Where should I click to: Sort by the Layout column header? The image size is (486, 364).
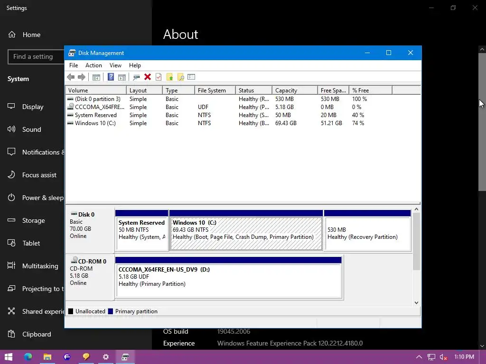click(144, 91)
